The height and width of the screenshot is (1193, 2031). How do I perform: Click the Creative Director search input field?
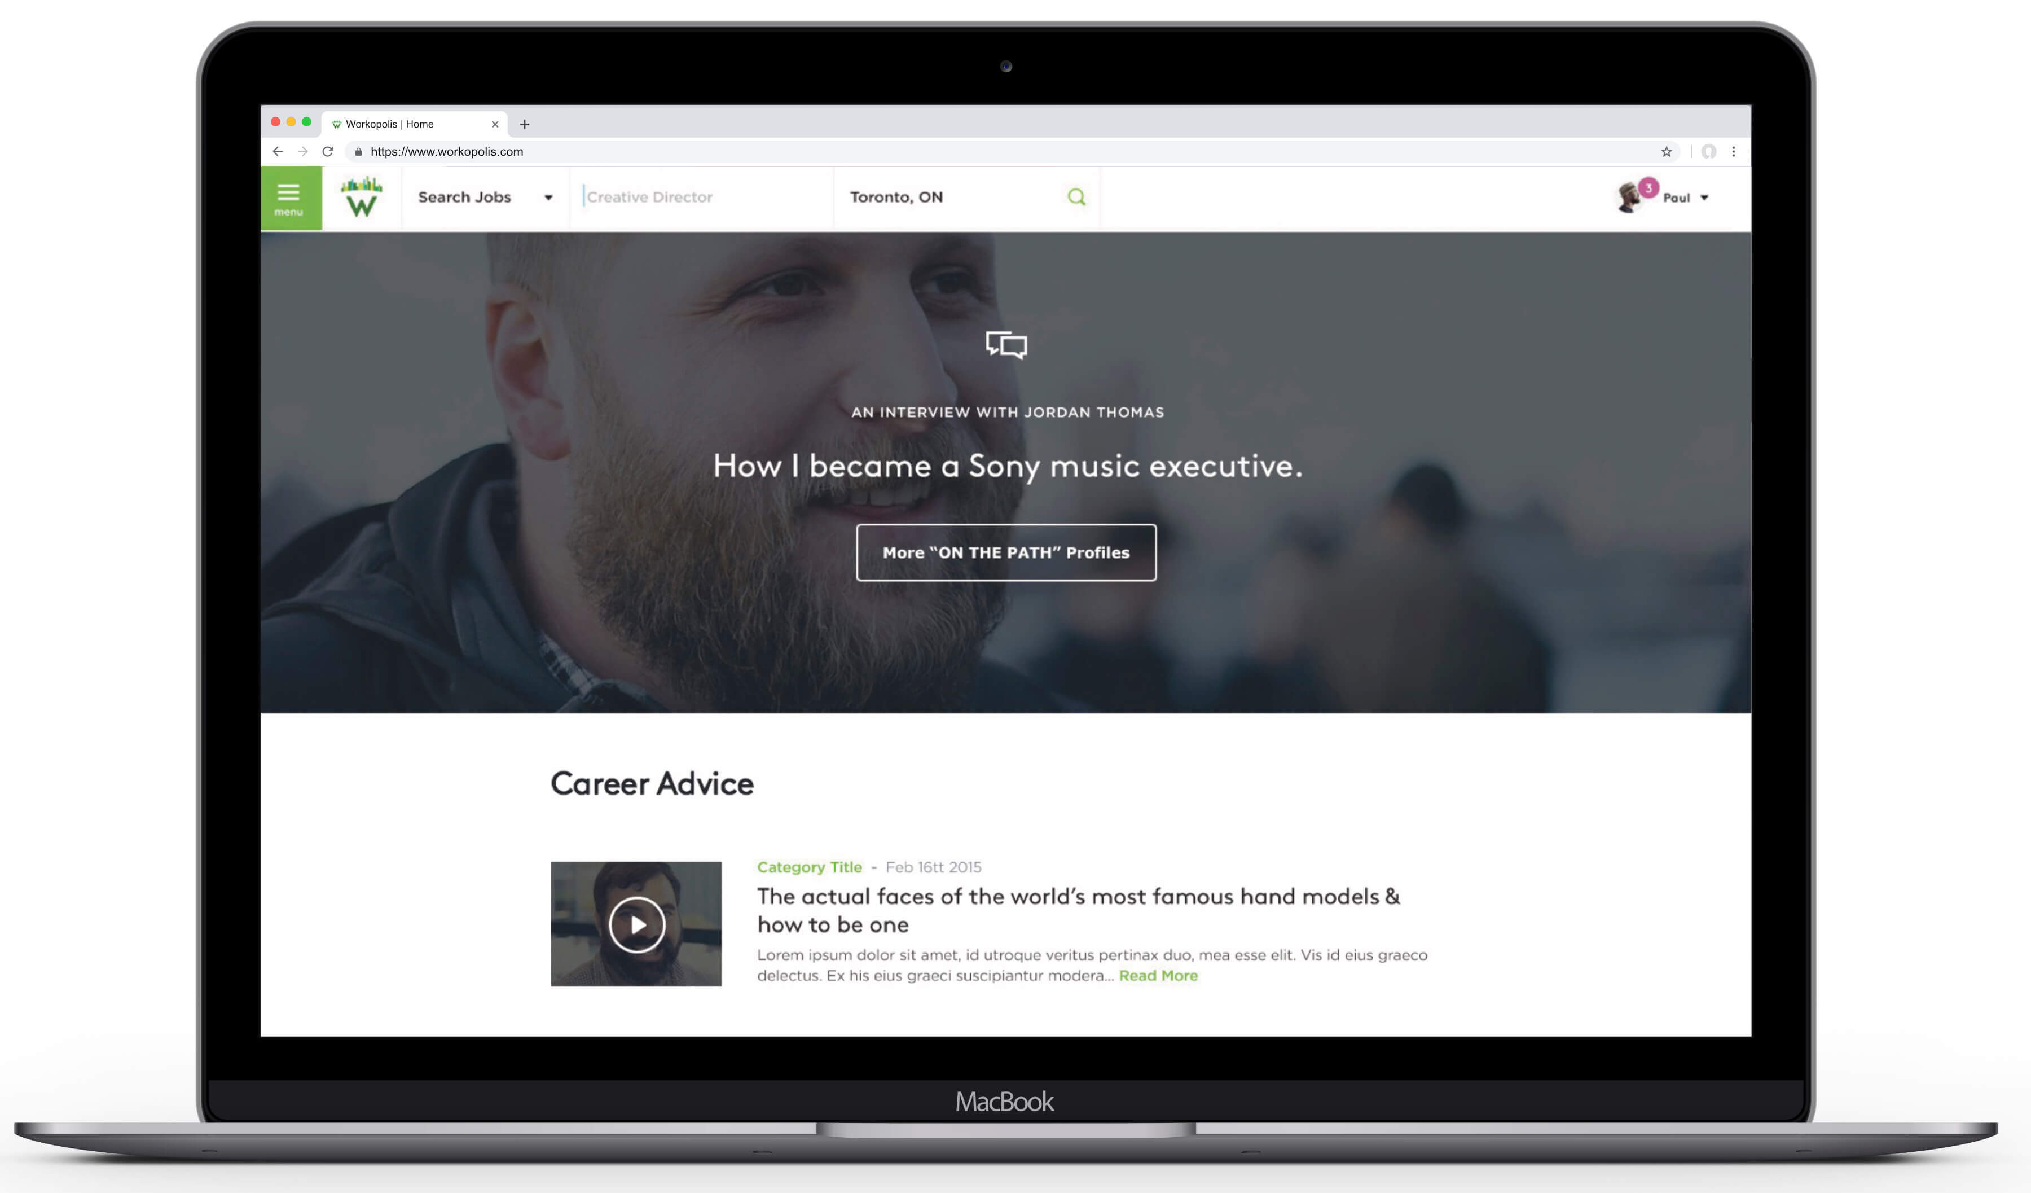pos(704,196)
